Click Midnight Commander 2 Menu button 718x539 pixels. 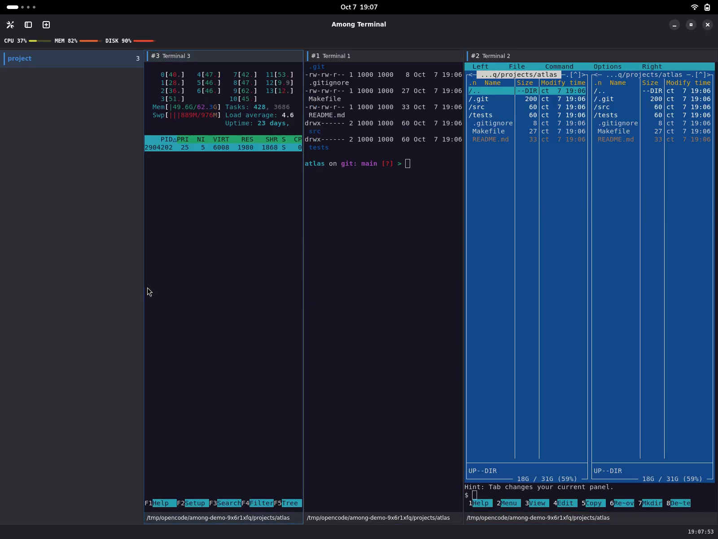508,503
